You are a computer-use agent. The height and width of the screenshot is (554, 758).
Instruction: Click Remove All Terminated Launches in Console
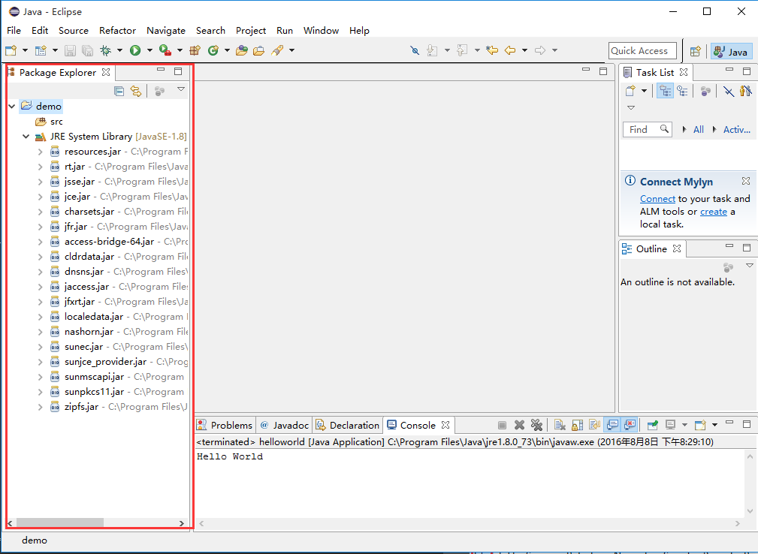(536, 425)
